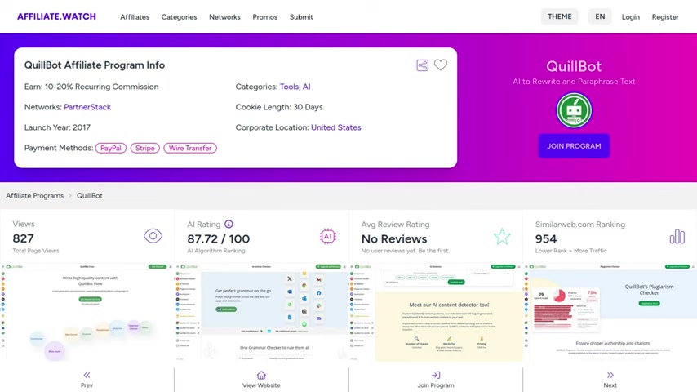This screenshot has width=697, height=392.
Task: Go to the AFFILIATE.WATCH home logo
Action: [x=56, y=16]
